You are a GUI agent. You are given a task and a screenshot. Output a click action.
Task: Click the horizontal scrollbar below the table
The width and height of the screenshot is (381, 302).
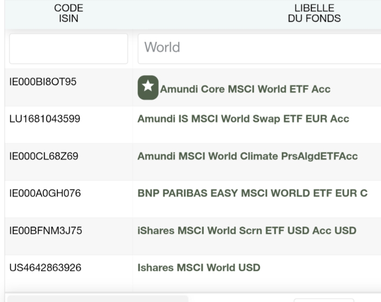(x=98, y=299)
